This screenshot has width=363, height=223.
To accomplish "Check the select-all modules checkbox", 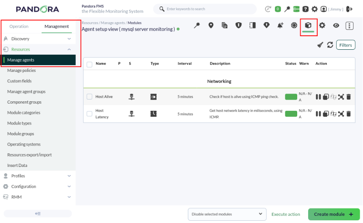I will (89, 64).
